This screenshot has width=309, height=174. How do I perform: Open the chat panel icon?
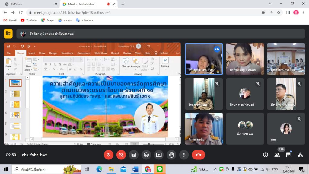(289, 155)
